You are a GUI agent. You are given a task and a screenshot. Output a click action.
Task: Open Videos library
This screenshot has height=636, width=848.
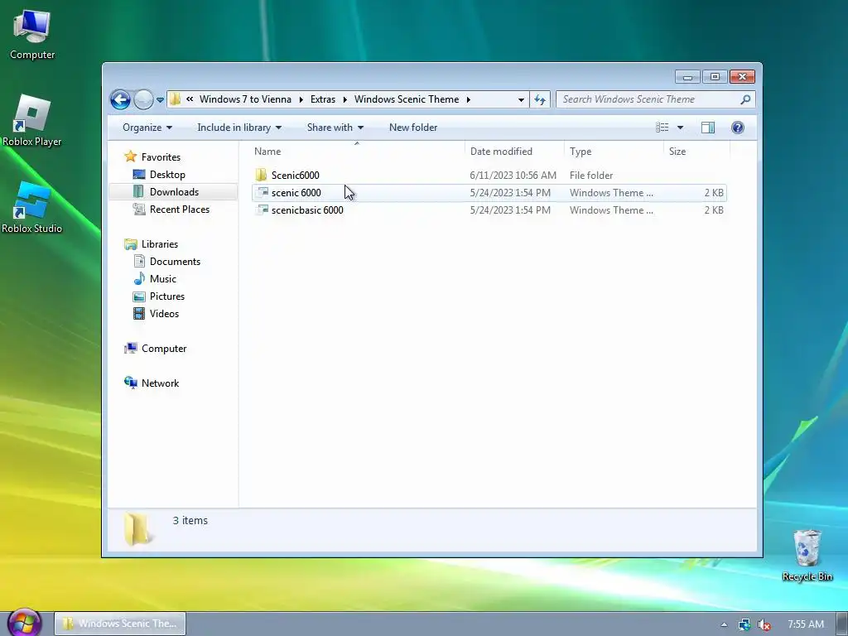click(x=164, y=314)
